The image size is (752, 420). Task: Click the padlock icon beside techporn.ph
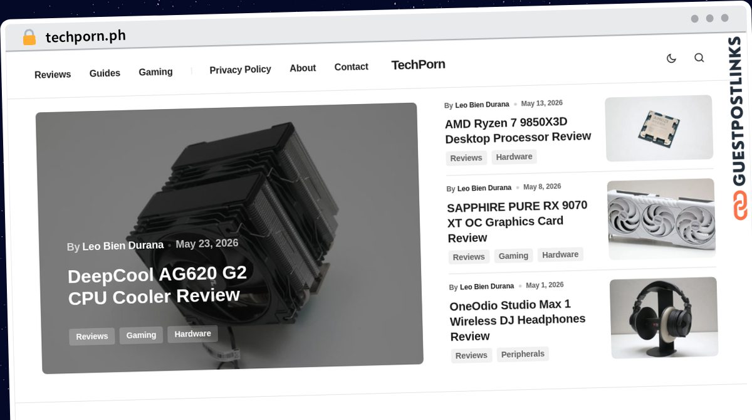click(x=29, y=38)
